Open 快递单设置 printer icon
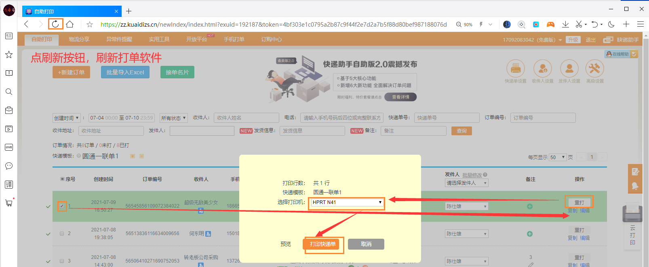This screenshot has height=267, width=649. [515, 68]
